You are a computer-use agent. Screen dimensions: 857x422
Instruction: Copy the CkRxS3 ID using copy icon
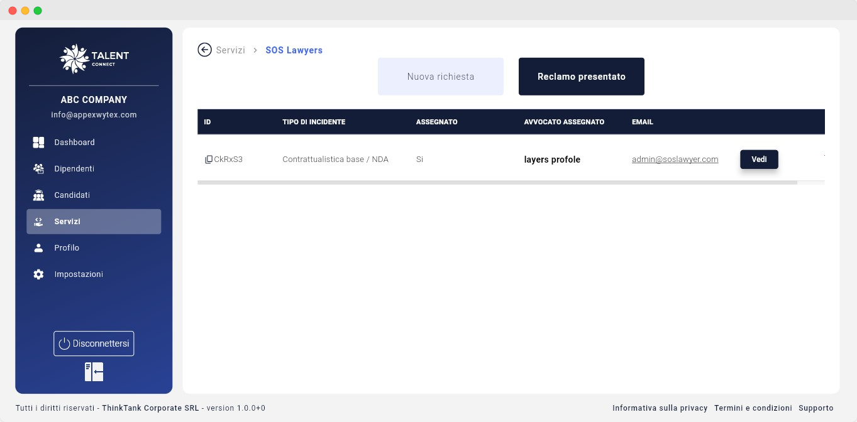[x=209, y=160]
